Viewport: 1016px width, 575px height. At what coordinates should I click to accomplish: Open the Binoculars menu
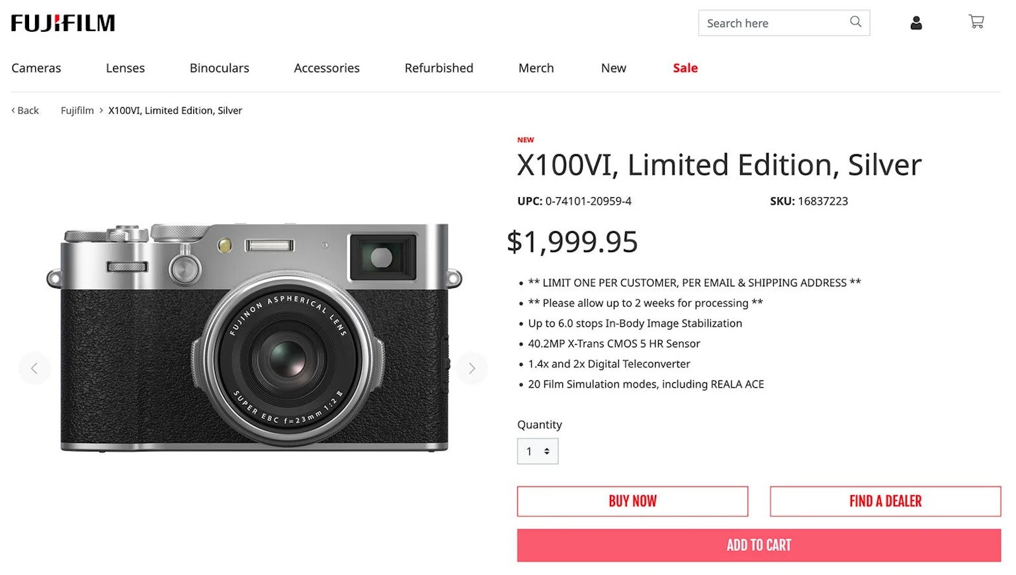pyautogui.click(x=219, y=68)
